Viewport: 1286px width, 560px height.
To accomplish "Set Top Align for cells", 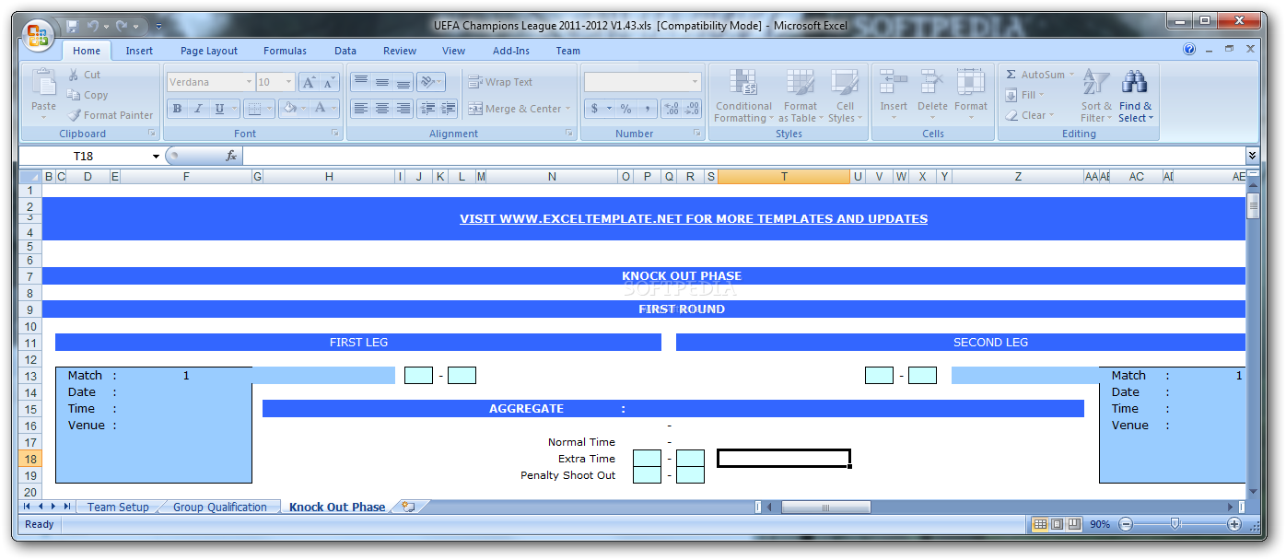I will [359, 82].
